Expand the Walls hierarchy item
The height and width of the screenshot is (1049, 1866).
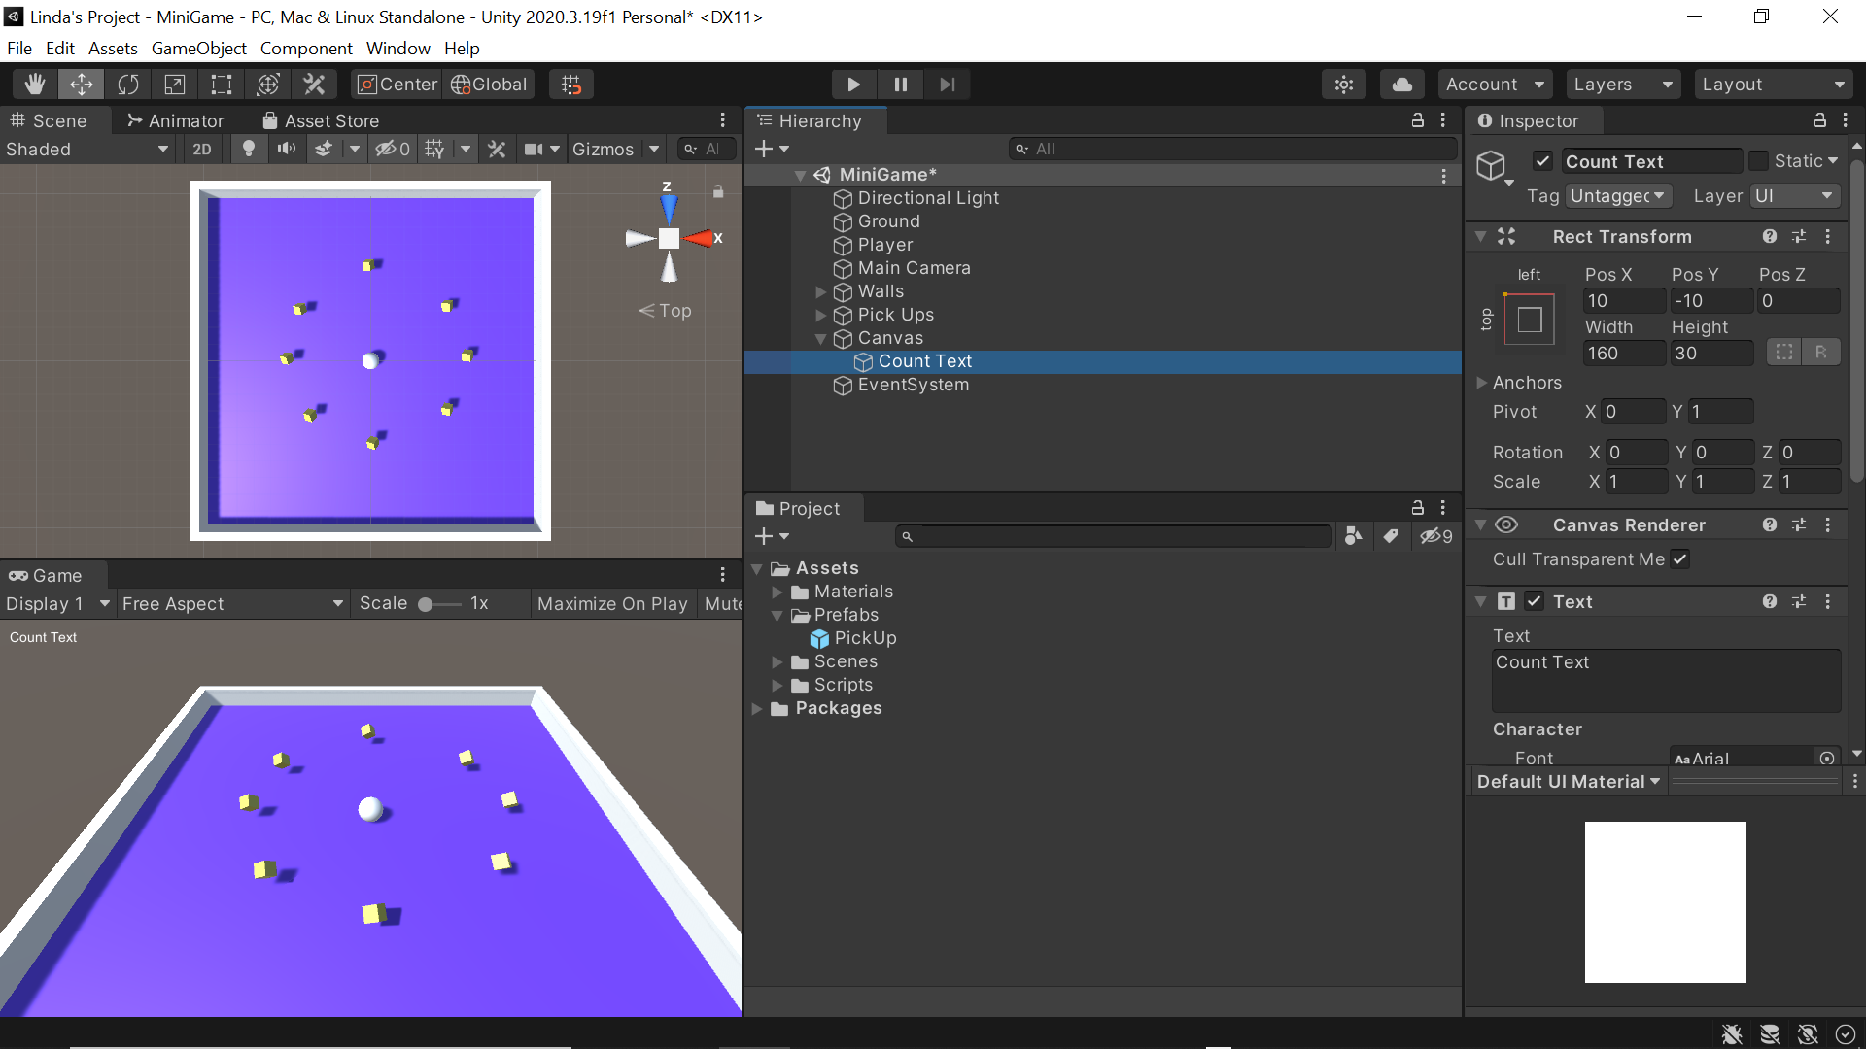pyautogui.click(x=821, y=291)
